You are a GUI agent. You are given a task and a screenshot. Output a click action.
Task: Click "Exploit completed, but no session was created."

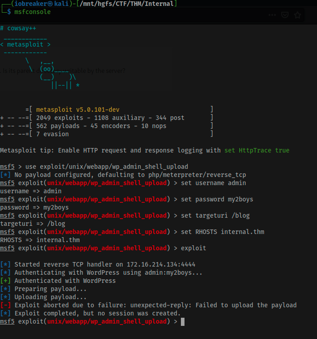click(x=98, y=314)
